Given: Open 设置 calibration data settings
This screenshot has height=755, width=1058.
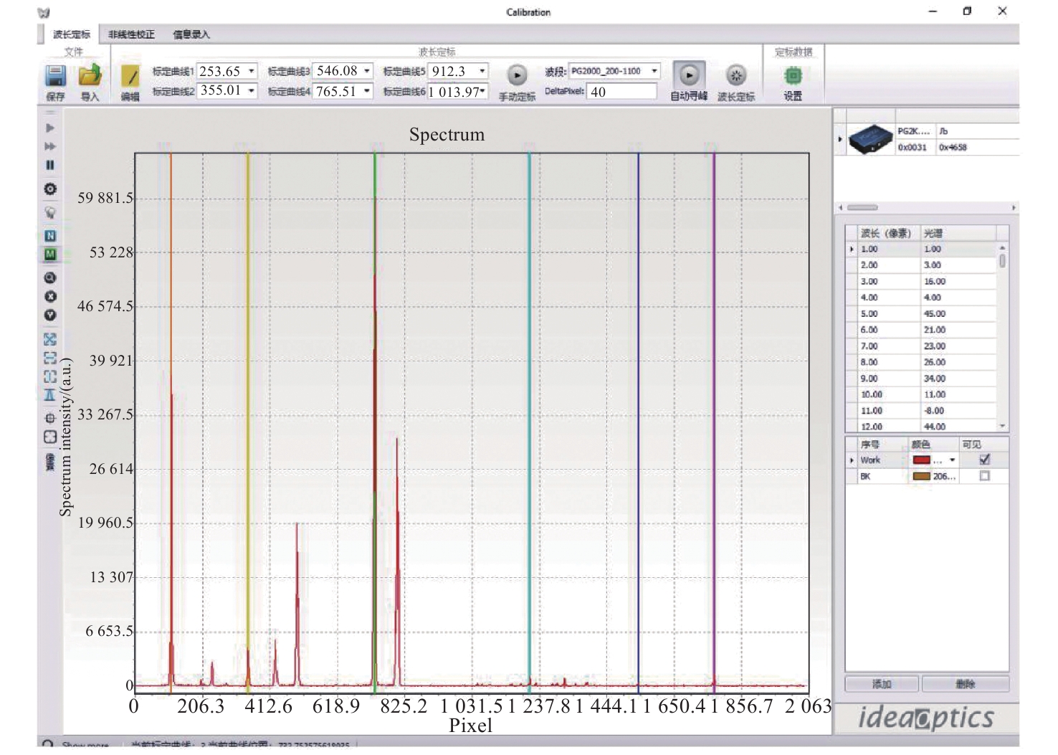Looking at the screenshot, I should click(x=793, y=76).
